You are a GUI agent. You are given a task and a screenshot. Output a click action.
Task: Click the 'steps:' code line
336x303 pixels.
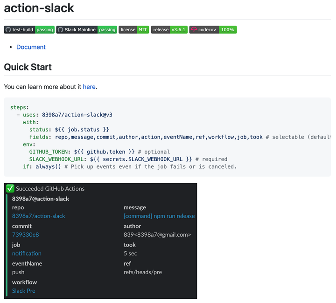point(20,107)
